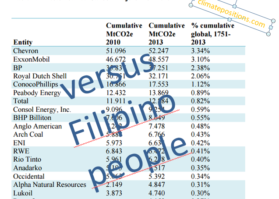
Task: Select the 'Anglo American' cell
Action: [38, 126]
